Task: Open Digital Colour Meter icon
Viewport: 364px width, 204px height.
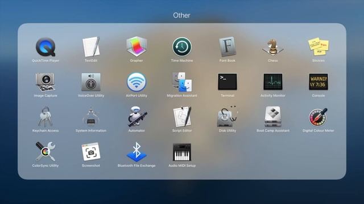Action: [318, 117]
